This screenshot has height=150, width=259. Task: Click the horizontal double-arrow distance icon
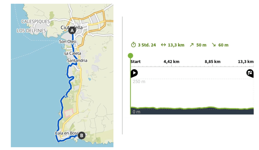pyautogui.click(x=163, y=45)
